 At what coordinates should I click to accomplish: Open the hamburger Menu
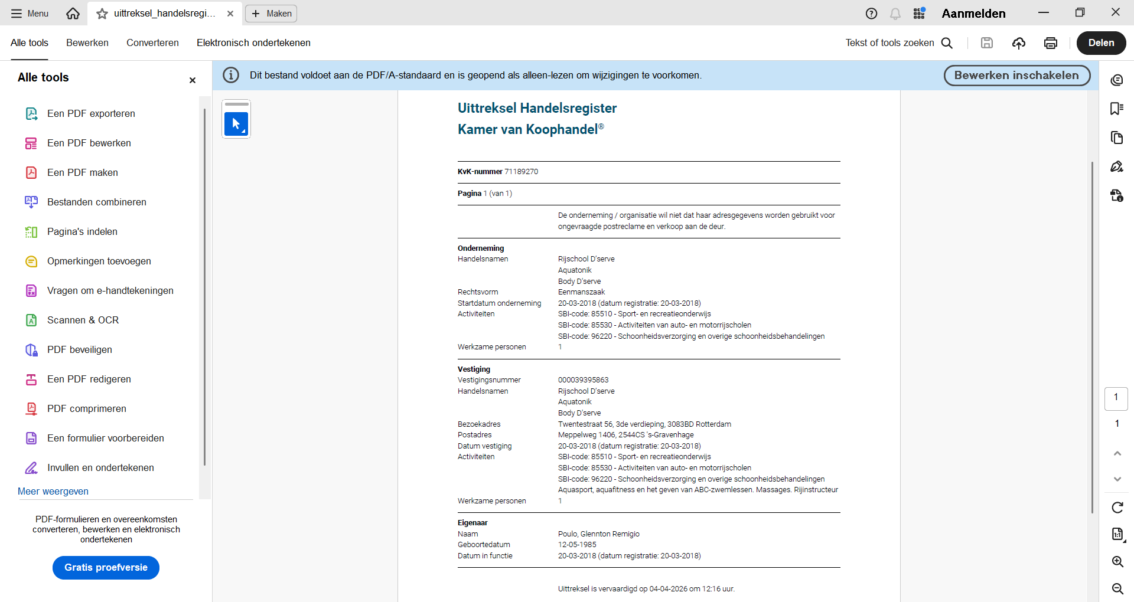(30, 14)
